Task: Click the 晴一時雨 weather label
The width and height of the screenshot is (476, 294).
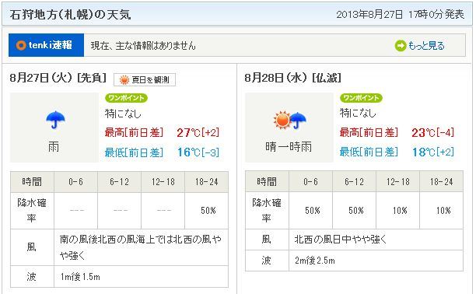Action: 289,147
